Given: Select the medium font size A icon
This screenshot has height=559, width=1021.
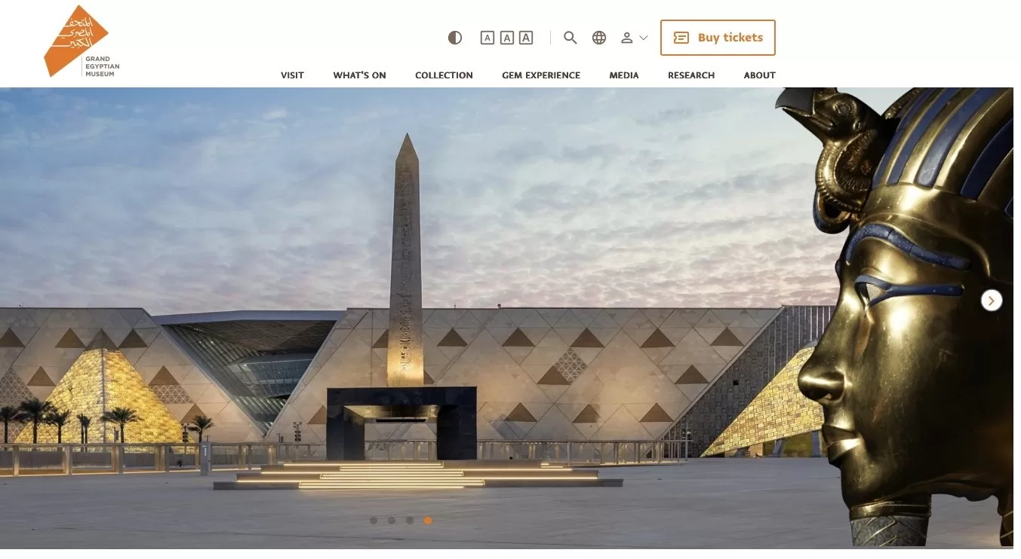Looking at the screenshot, I should pyautogui.click(x=507, y=38).
